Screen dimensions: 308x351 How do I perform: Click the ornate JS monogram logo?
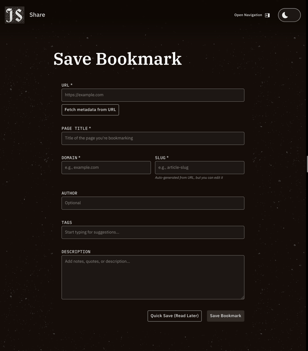coord(14,15)
